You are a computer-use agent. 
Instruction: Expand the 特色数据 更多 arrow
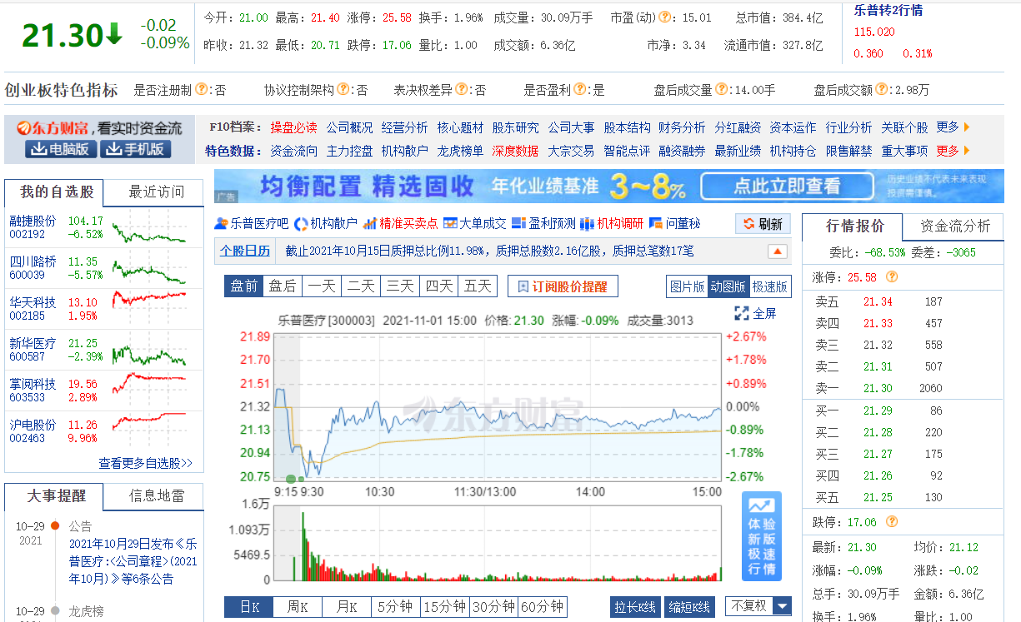(967, 151)
